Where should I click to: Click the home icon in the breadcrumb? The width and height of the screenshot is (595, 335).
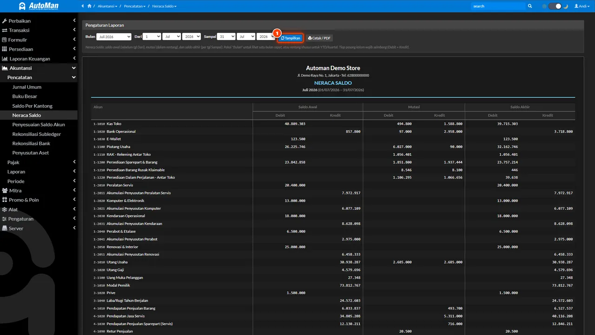pyautogui.click(x=89, y=6)
